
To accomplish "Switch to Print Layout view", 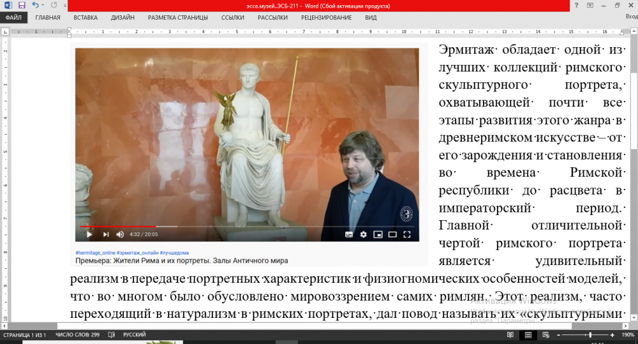I will (528, 334).
